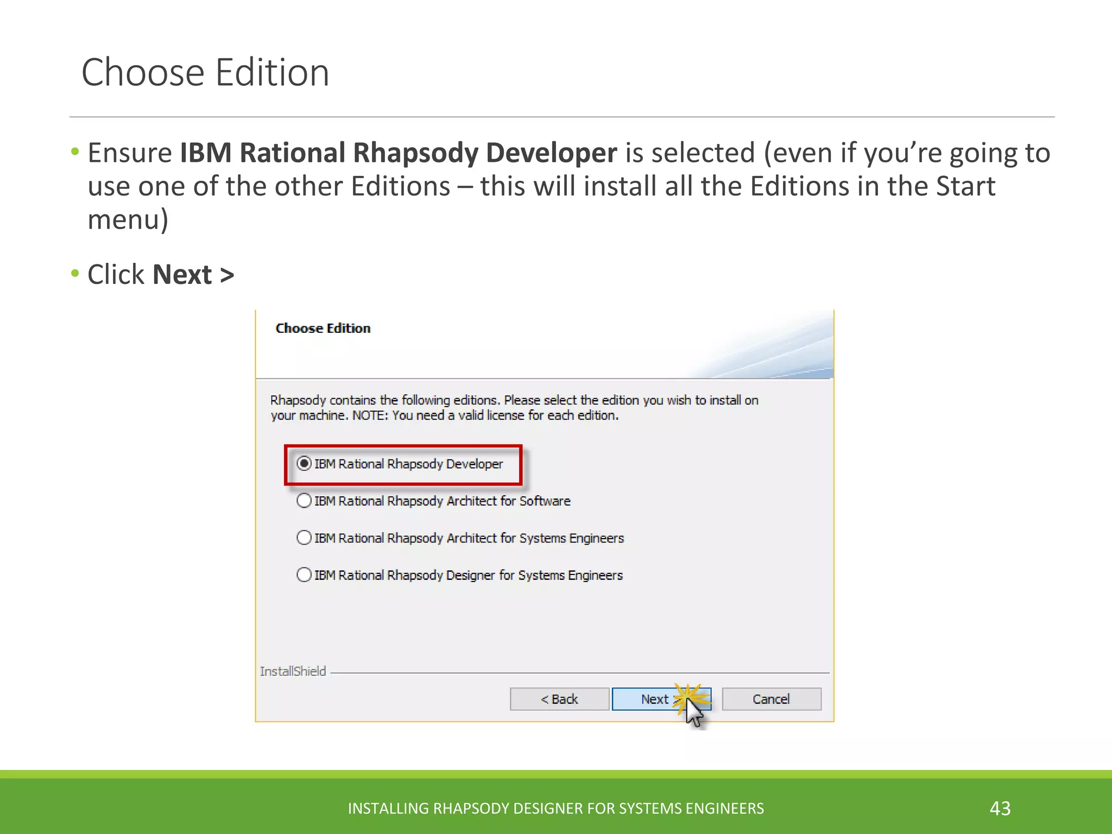Click the bullet text 'Click Next >'
The width and height of the screenshot is (1112, 834).
tap(161, 274)
